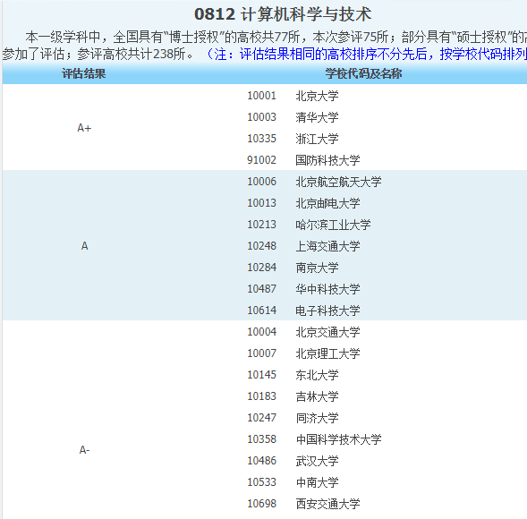
Task: Click the A- rating cell
Action: click(84, 450)
